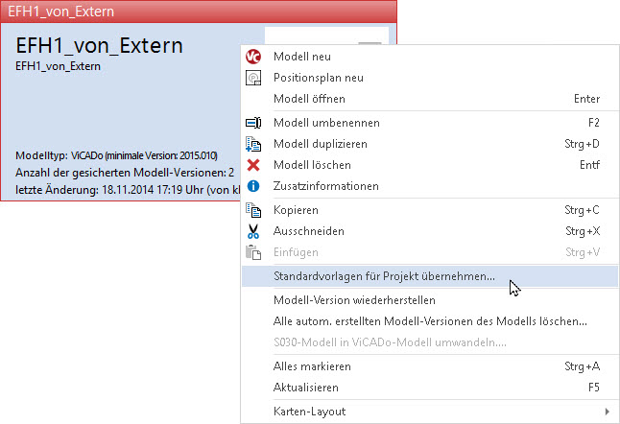Click the Modelltyp: ViCADo version line

116,155
